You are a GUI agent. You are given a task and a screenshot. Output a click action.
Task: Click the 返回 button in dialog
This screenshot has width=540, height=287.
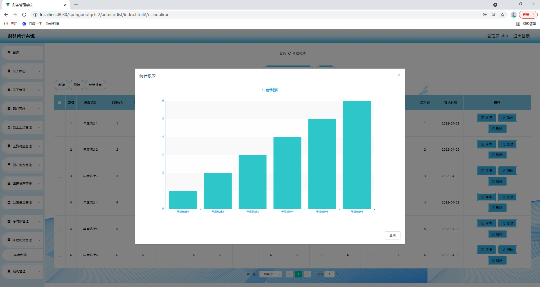click(x=392, y=235)
